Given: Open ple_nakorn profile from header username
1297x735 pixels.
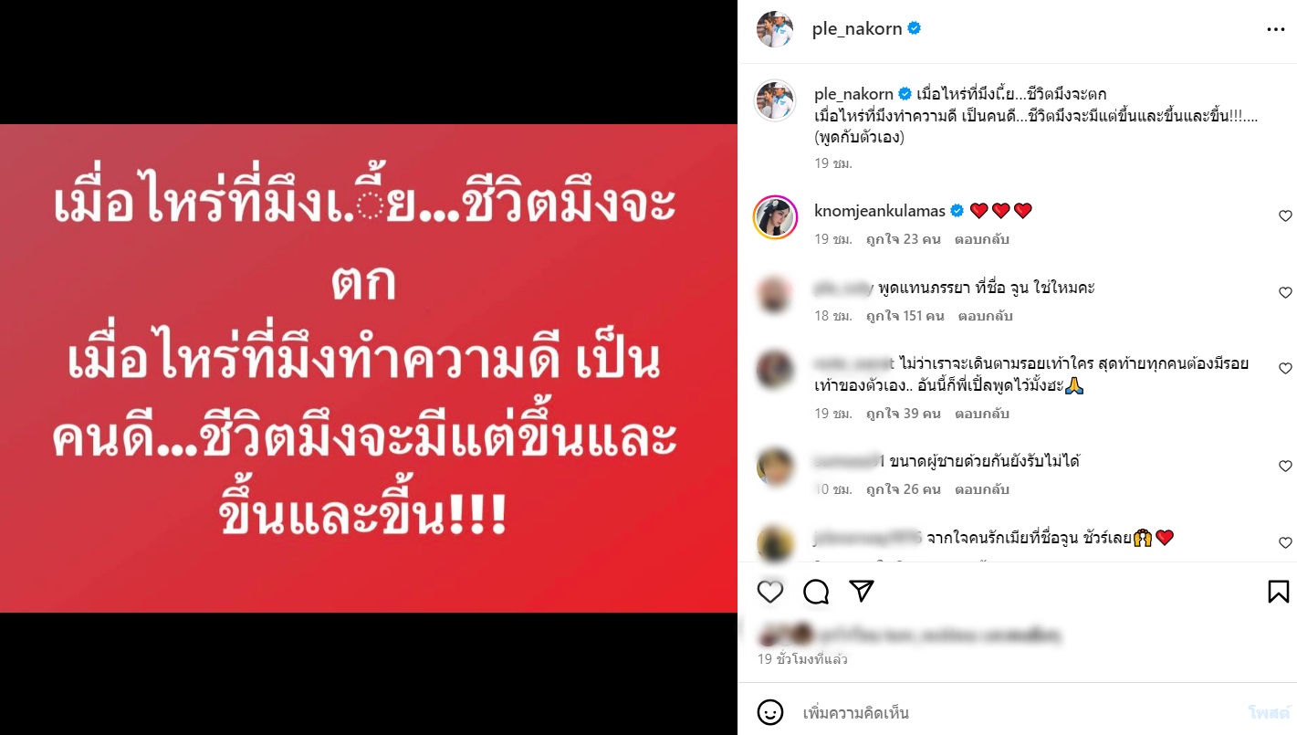Looking at the screenshot, I should (857, 29).
